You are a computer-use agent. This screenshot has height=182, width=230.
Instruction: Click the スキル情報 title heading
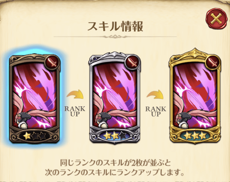(115, 26)
